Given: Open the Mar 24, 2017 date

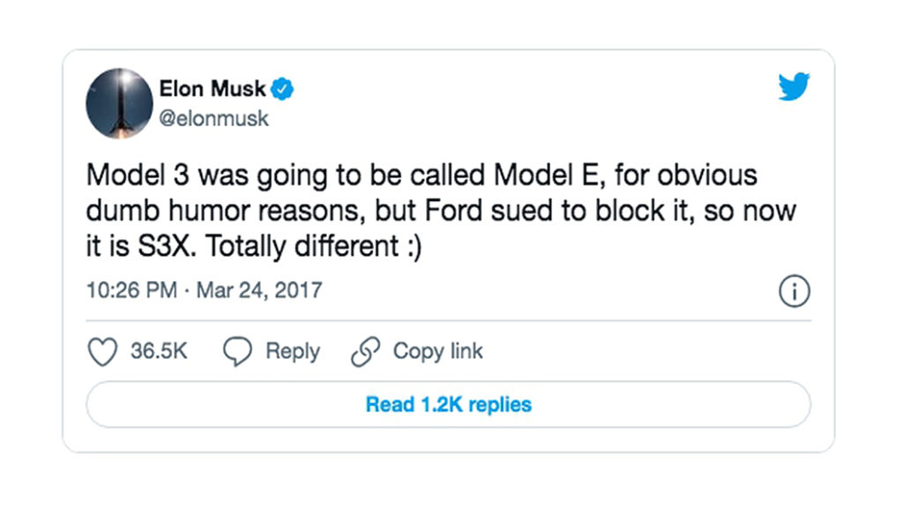Looking at the screenshot, I should (x=259, y=289).
